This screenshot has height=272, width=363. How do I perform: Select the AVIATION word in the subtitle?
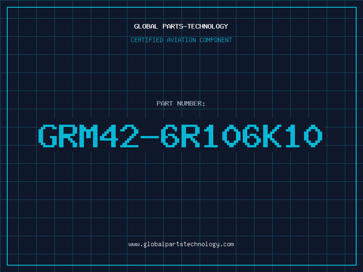point(181,40)
